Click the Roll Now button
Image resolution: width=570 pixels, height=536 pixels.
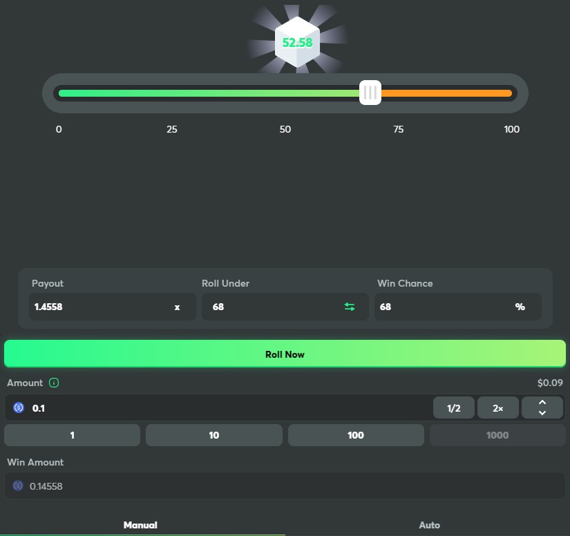(285, 354)
